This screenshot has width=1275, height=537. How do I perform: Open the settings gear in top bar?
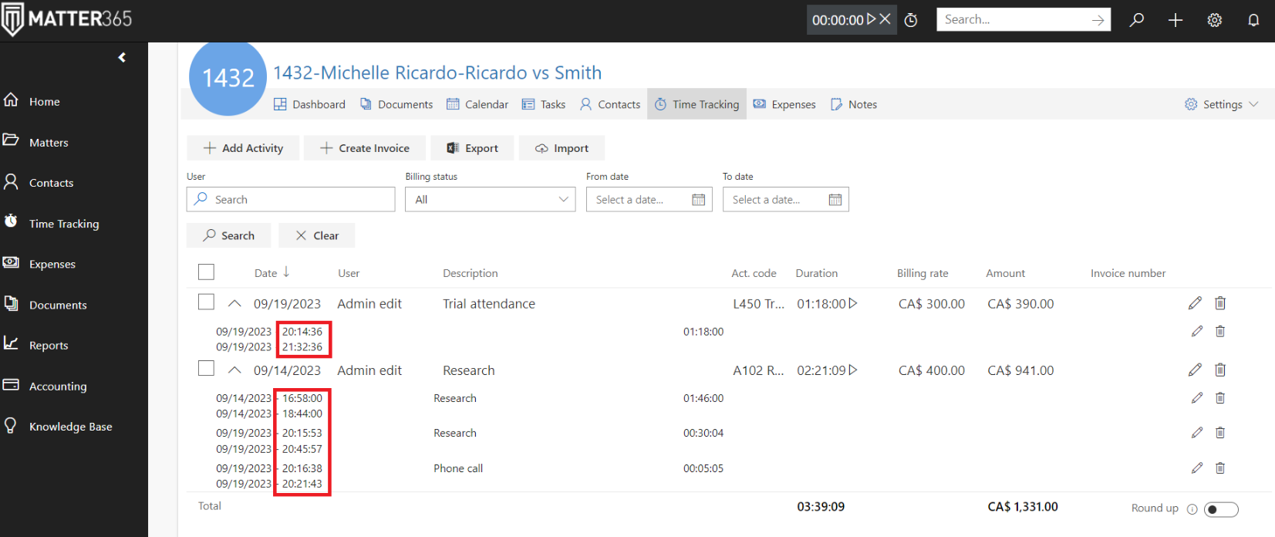coord(1215,20)
